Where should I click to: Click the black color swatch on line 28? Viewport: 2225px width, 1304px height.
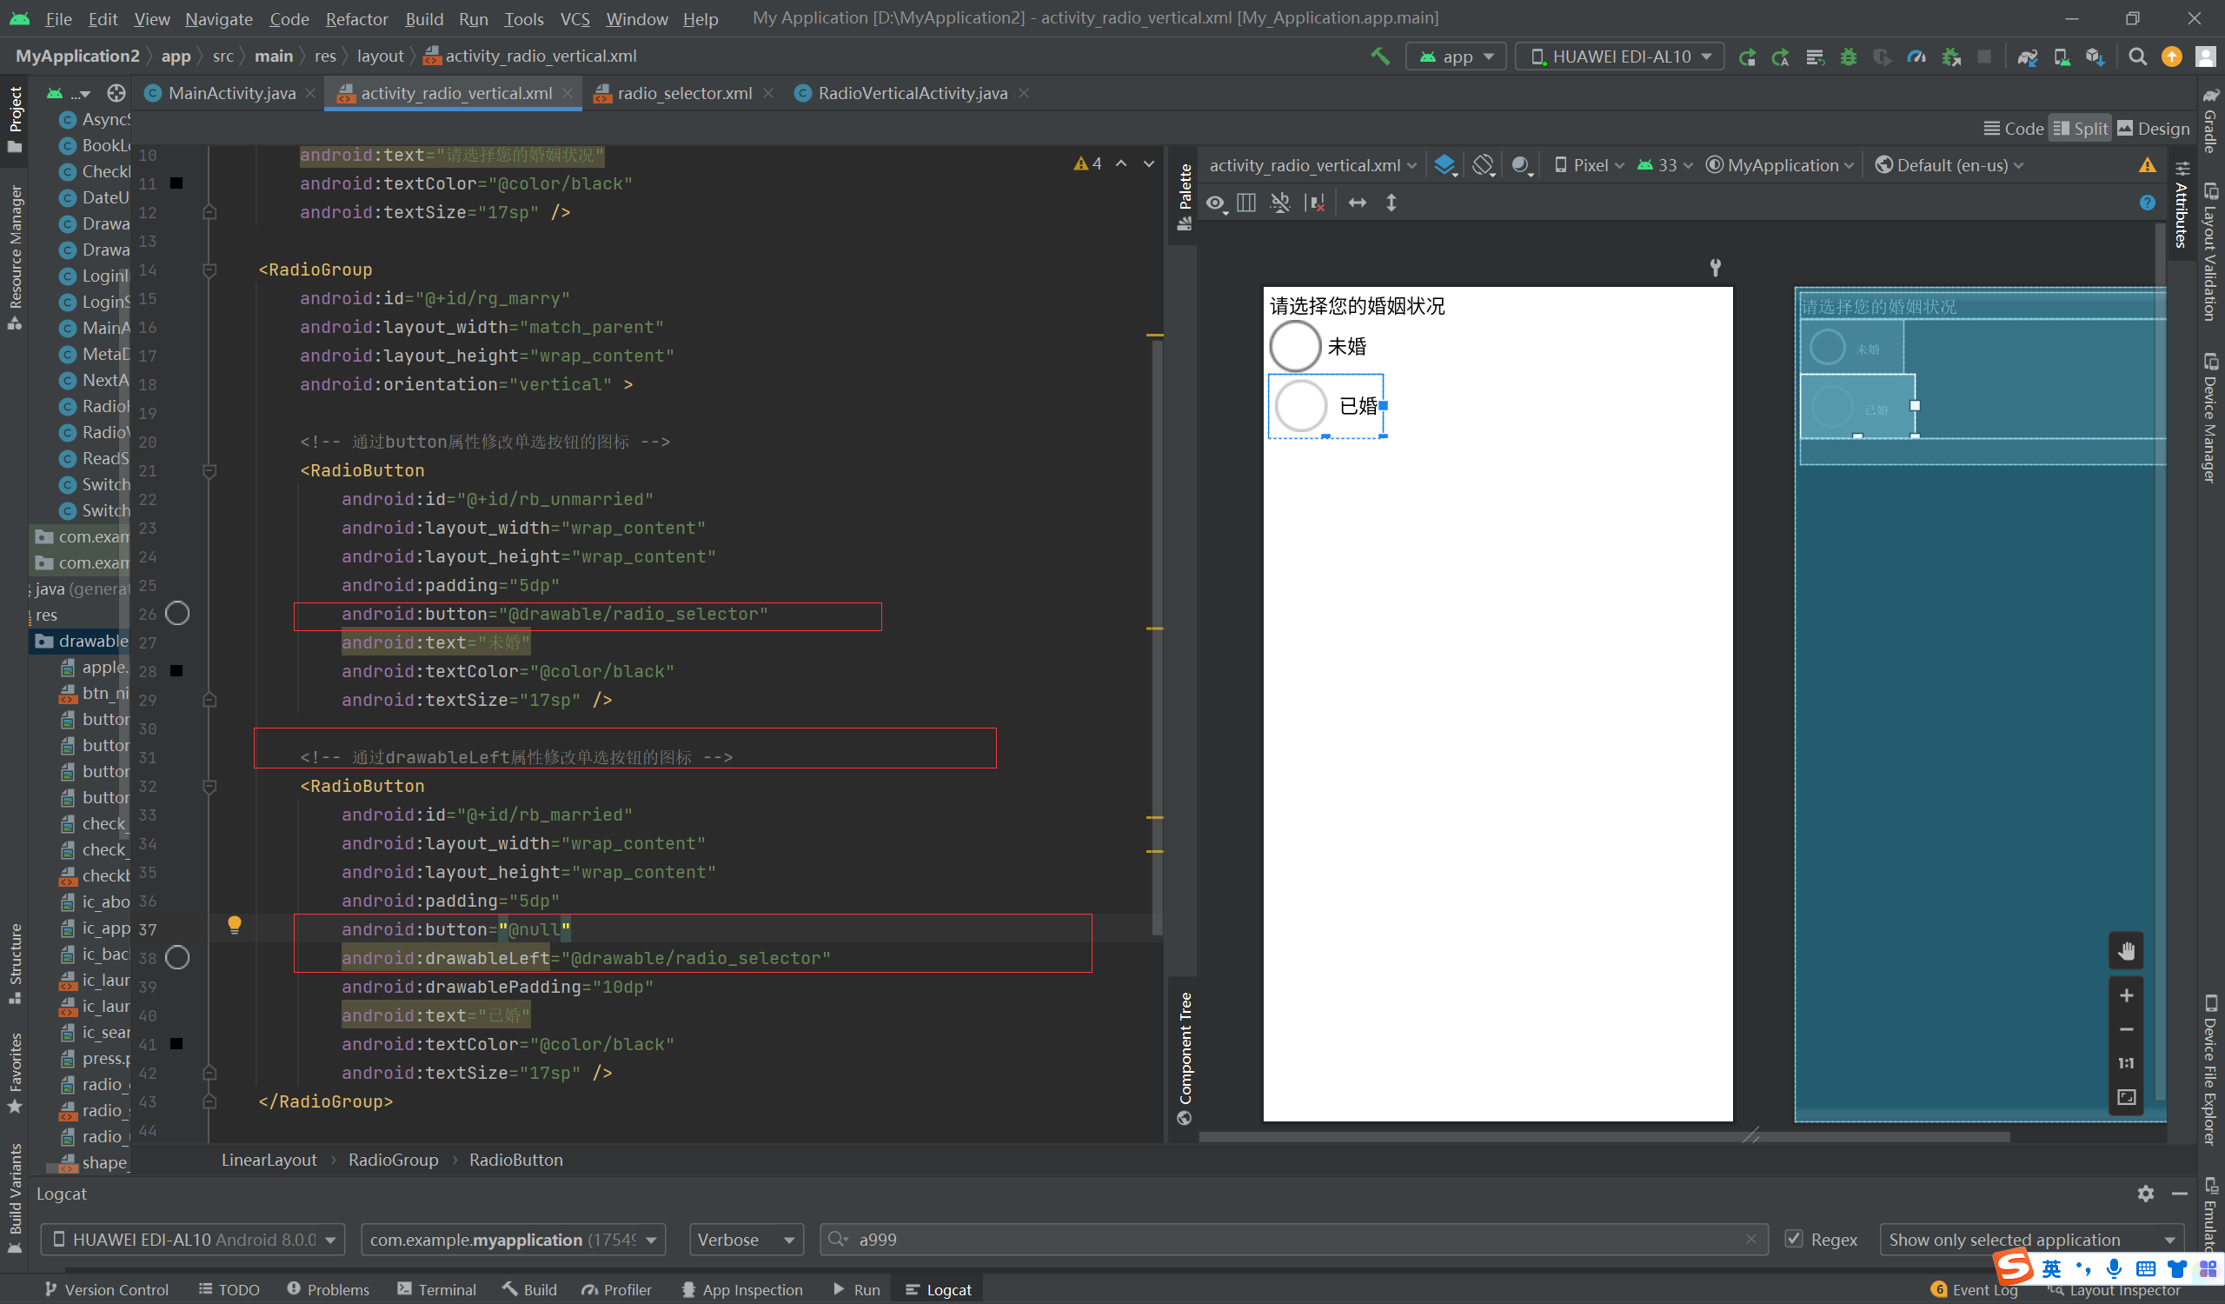click(176, 671)
